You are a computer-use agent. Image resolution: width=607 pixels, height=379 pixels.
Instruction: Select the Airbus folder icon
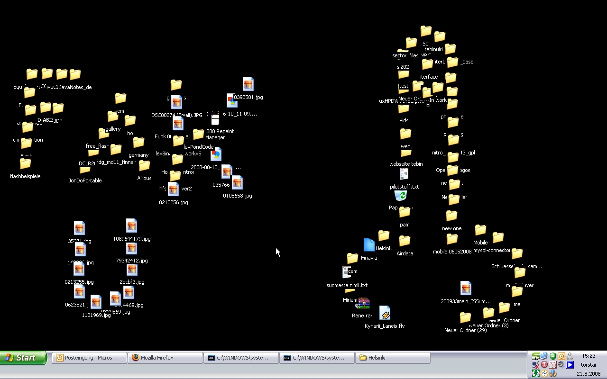pos(144,166)
